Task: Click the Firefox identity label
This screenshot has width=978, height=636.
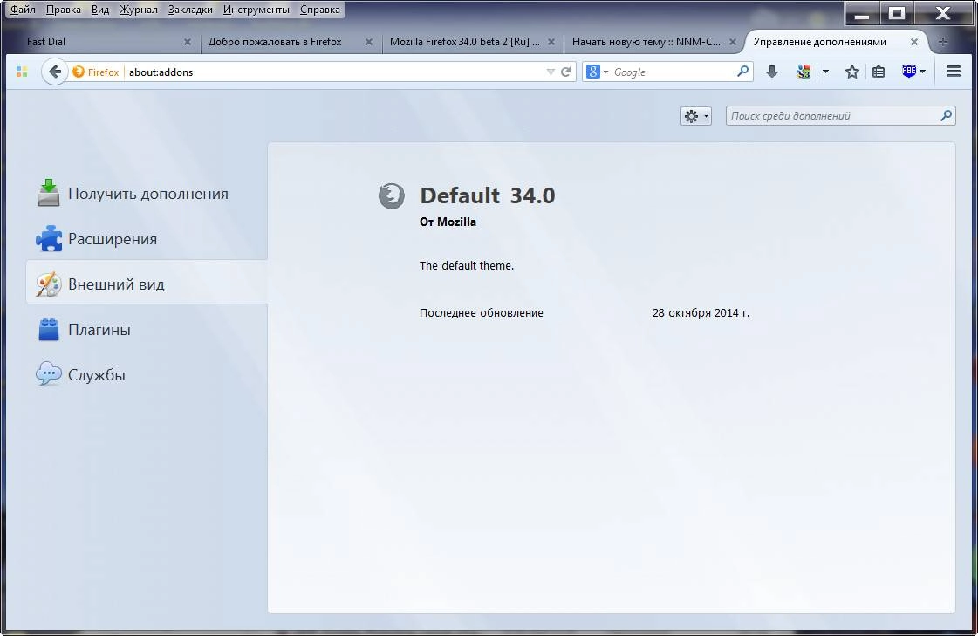Action: pyautogui.click(x=96, y=72)
